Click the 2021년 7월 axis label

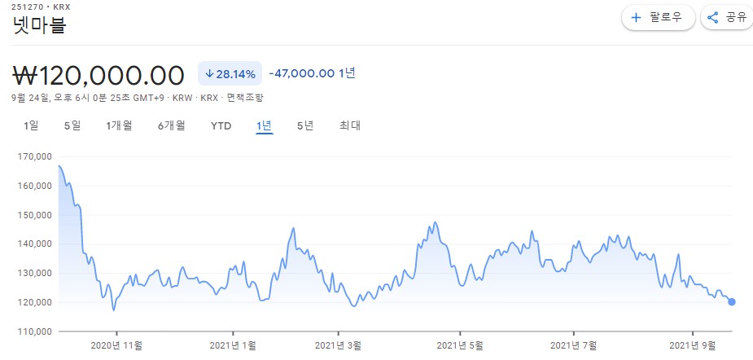coord(574,345)
